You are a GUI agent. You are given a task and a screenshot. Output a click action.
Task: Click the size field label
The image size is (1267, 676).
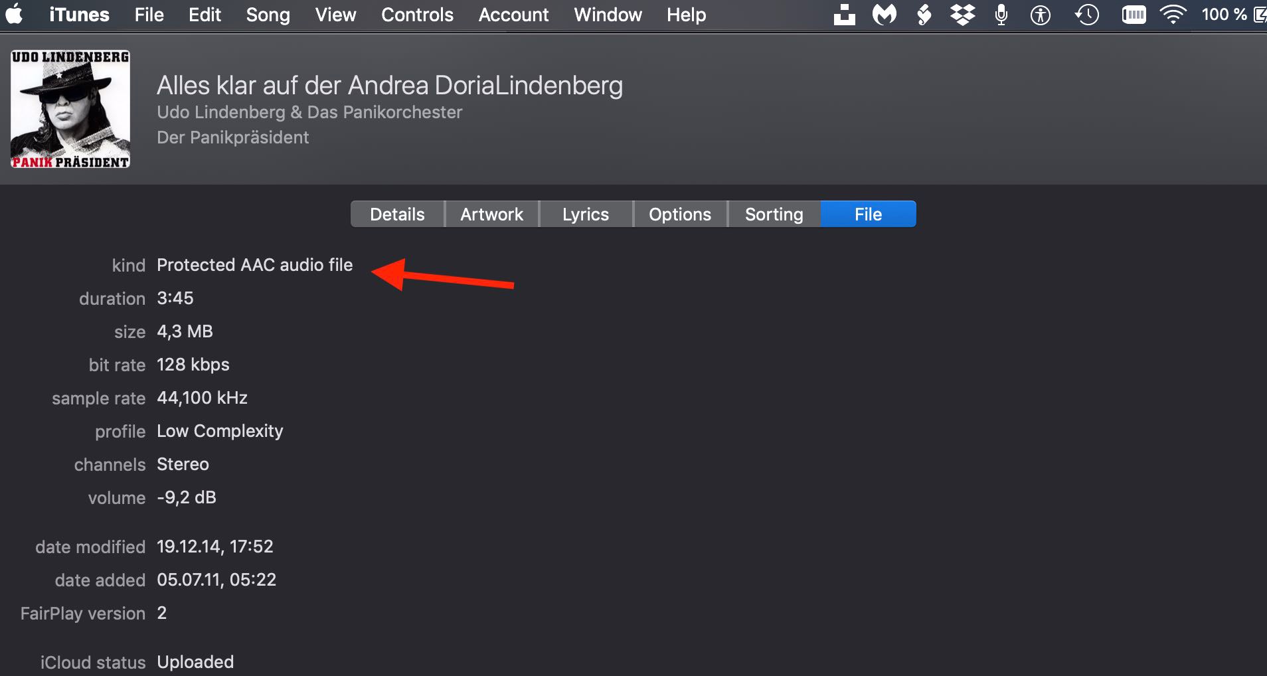130,332
